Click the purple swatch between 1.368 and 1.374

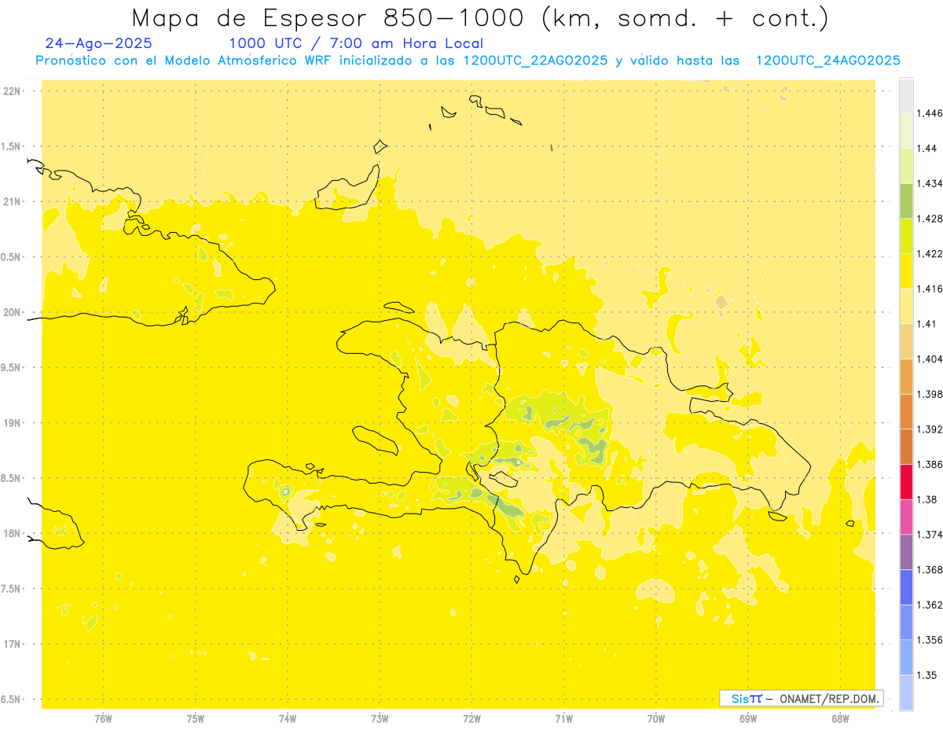[x=906, y=552]
